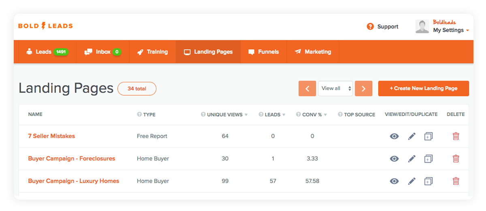
Task: Click trash icon for Buyer Campaign - Luxury Homes
Action: (456, 181)
